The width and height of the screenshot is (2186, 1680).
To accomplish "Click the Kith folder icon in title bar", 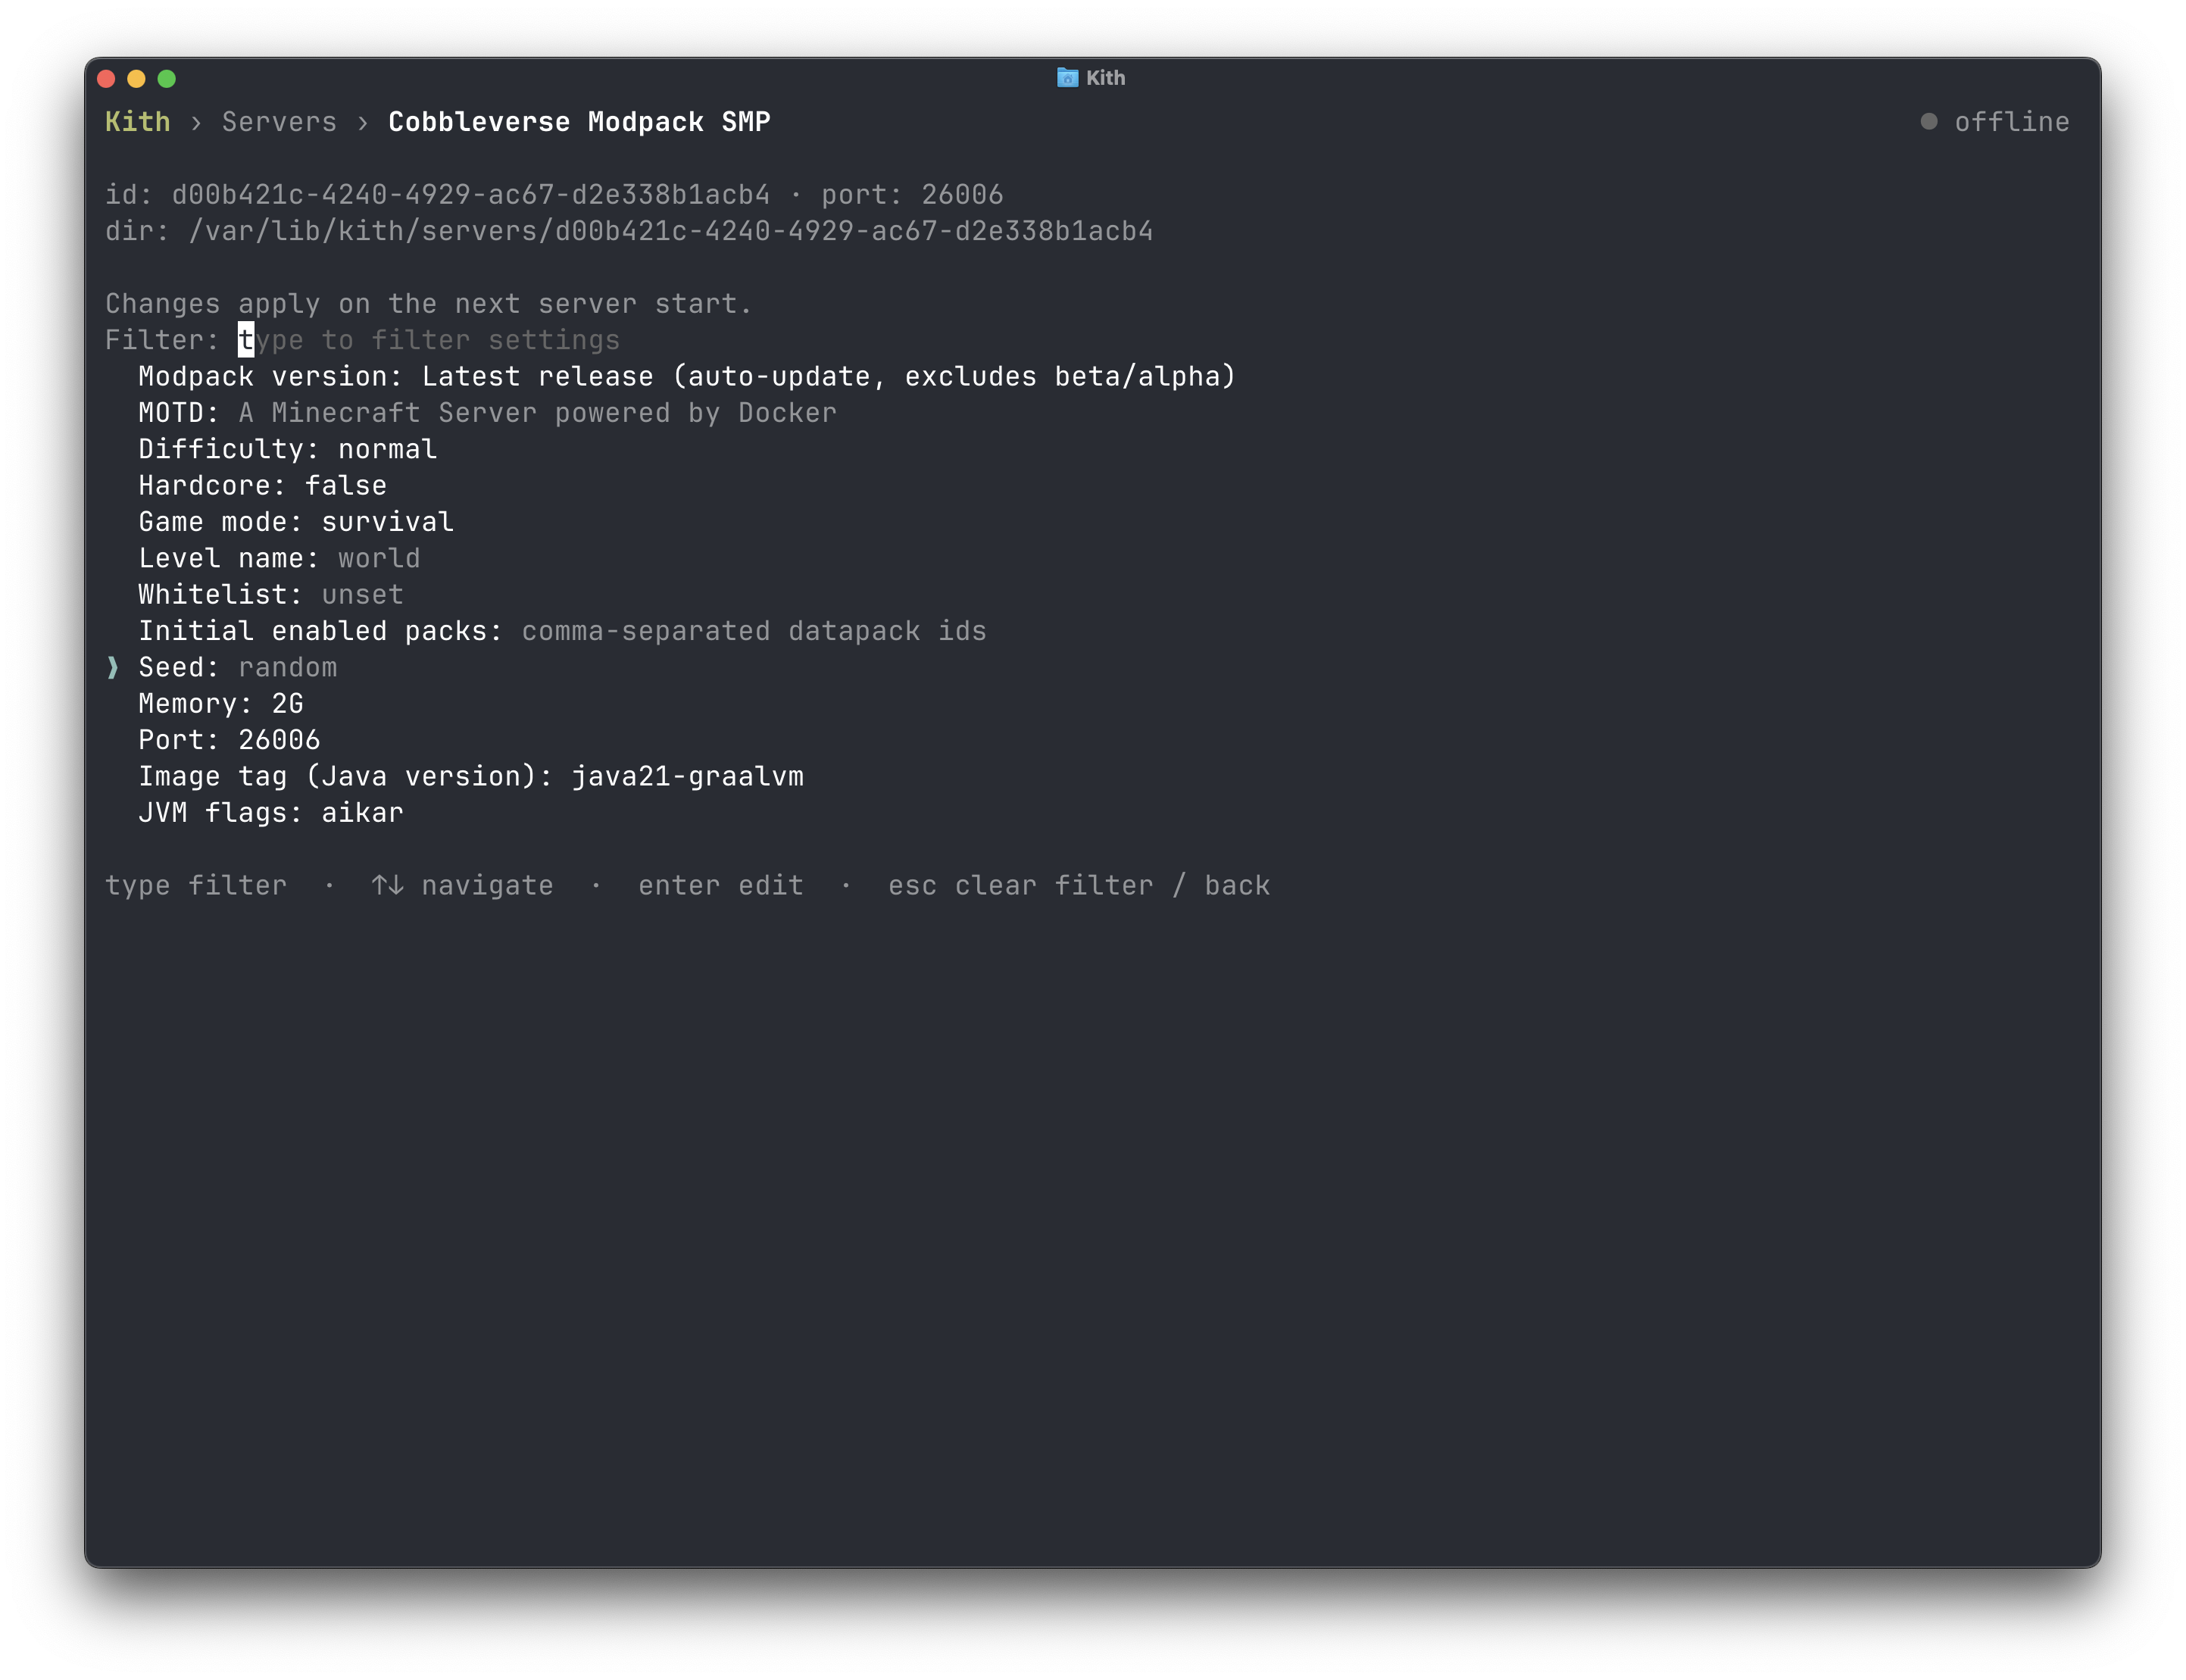I will (x=1067, y=78).
